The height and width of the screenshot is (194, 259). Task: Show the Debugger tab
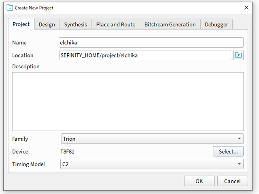[x=217, y=25]
